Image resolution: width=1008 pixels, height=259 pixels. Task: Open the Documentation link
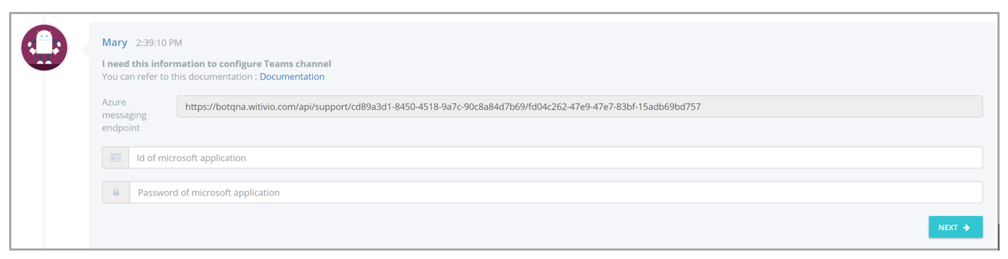tap(292, 77)
